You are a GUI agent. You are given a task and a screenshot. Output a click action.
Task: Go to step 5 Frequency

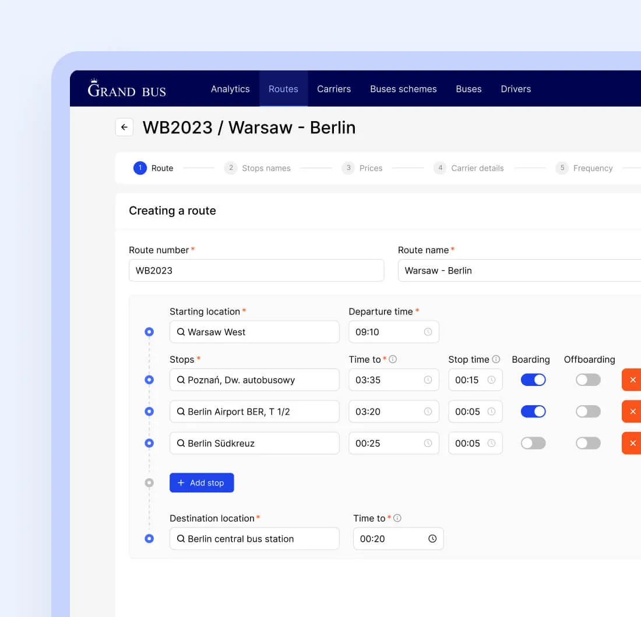(584, 168)
